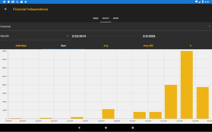Select the GRAPH tab
The image size is (212, 132).
[x=106, y=18]
